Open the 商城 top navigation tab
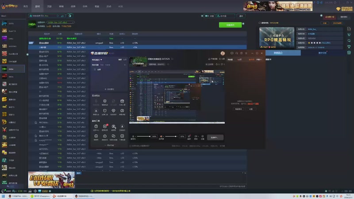This screenshot has height=199, width=354. [x=61, y=7]
